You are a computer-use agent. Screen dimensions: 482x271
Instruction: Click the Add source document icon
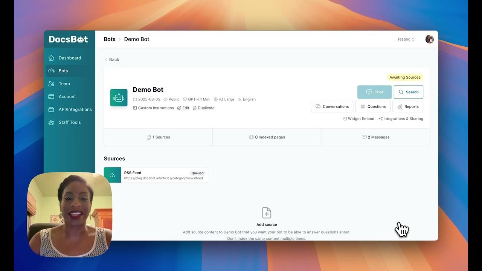point(267,213)
